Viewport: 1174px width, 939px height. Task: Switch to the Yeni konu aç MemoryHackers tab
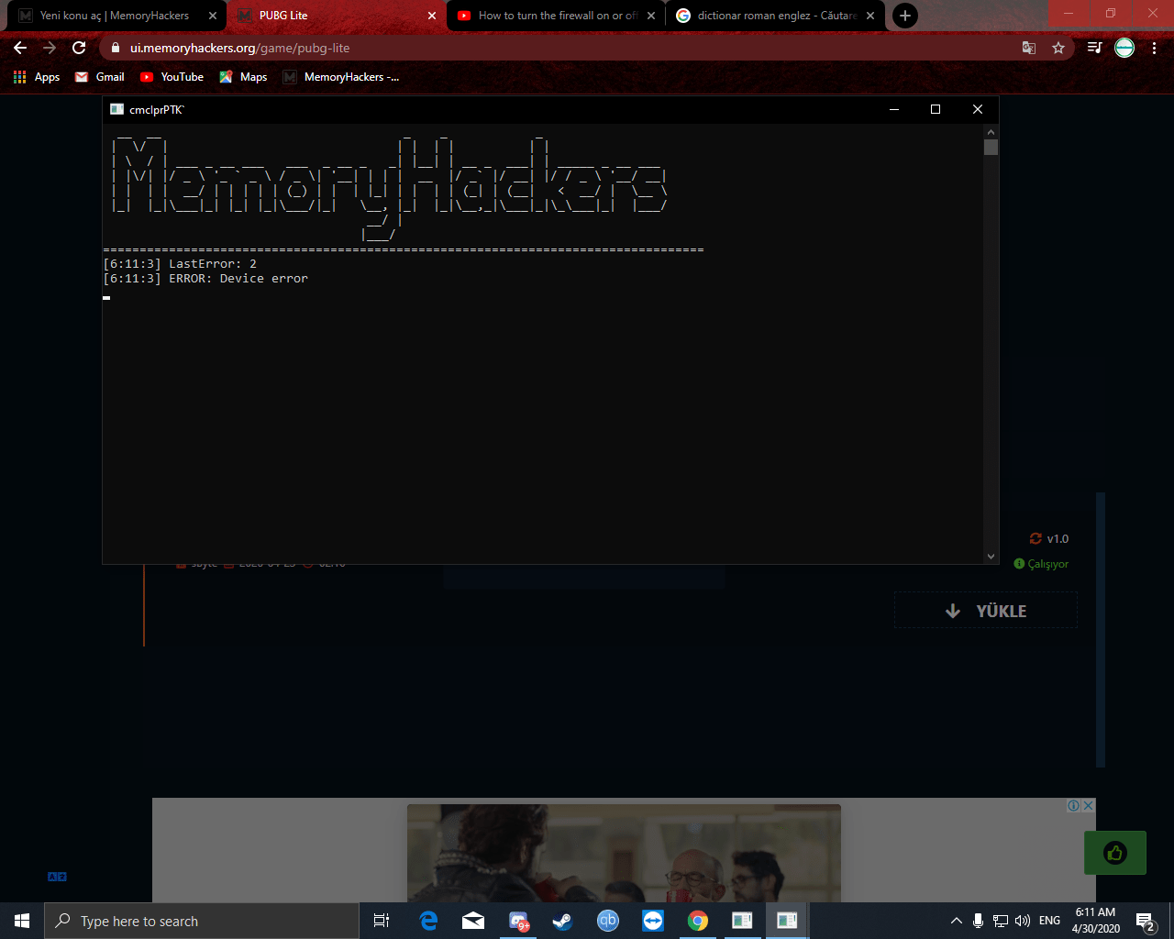pos(117,16)
